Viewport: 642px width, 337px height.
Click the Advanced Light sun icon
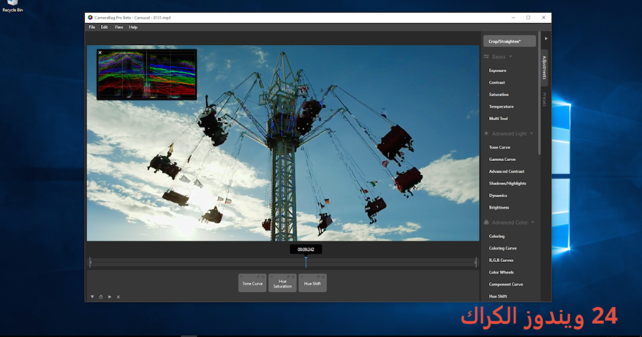tap(486, 133)
